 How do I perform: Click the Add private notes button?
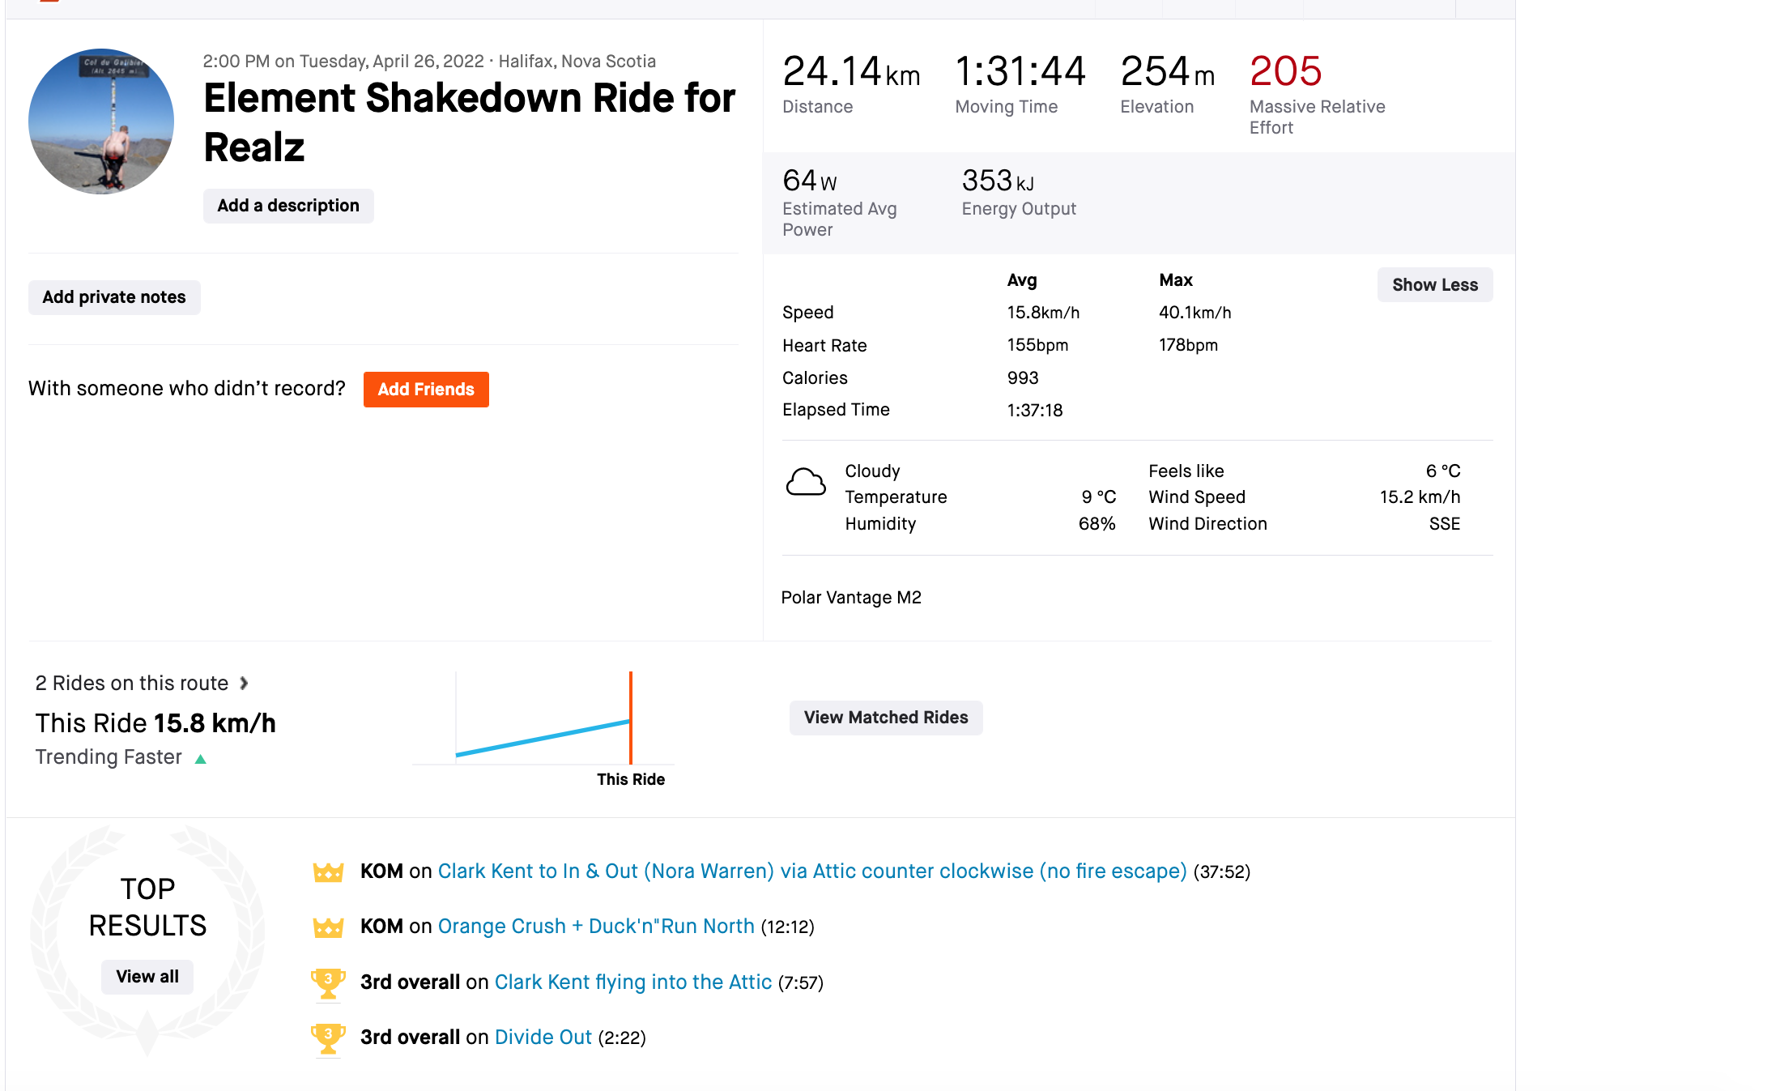pyautogui.click(x=114, y=297)
